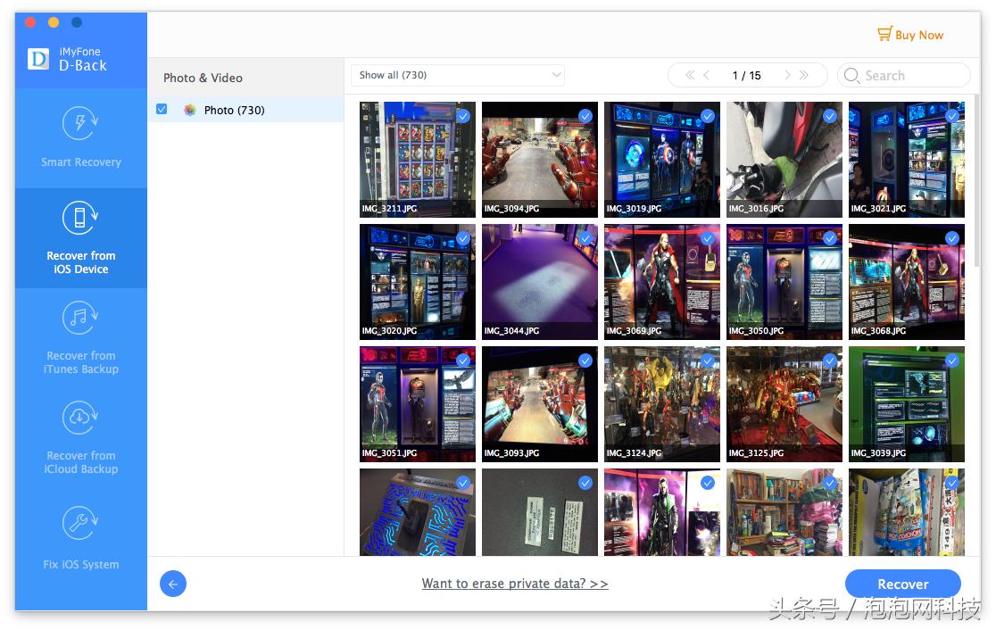Viewport: 996px width, 630px height.
Task: Go to the next page arrow
Action: pos(787,76)
